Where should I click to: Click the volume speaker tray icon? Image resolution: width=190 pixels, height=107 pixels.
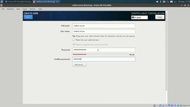click(175, 2)
